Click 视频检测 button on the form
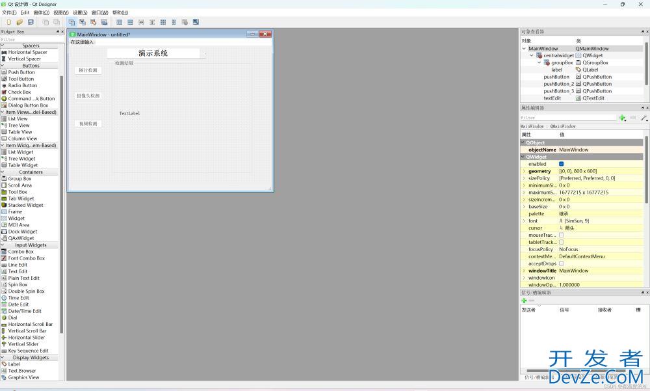This screenshot has height=391, width=650. tap(88, 124)
